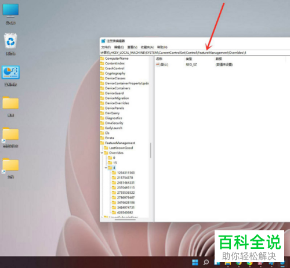Select the 2570495115 subkey

pyautogui.click(x=126, y=187)
